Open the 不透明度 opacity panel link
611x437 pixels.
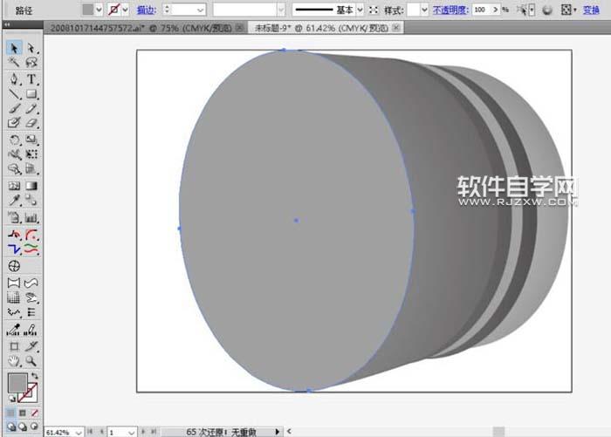[x=450, y=10]
